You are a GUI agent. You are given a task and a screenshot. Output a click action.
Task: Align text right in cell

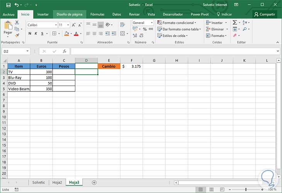[x=101, y=34]
